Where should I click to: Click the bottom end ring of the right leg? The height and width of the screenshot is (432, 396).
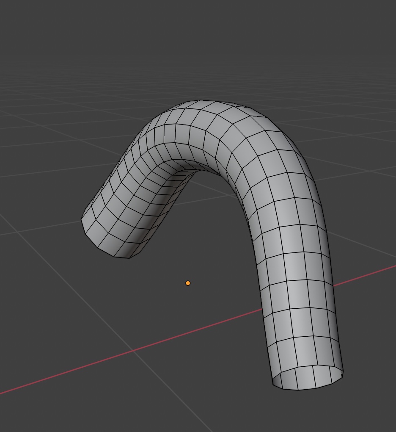(x=308, y=379)
